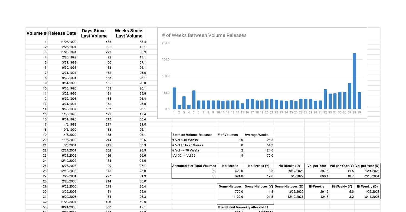Click the 'If remained bi-weekly after vol 31' cell
The width and height of the screenshot is (406, 212).
point(242,207)
